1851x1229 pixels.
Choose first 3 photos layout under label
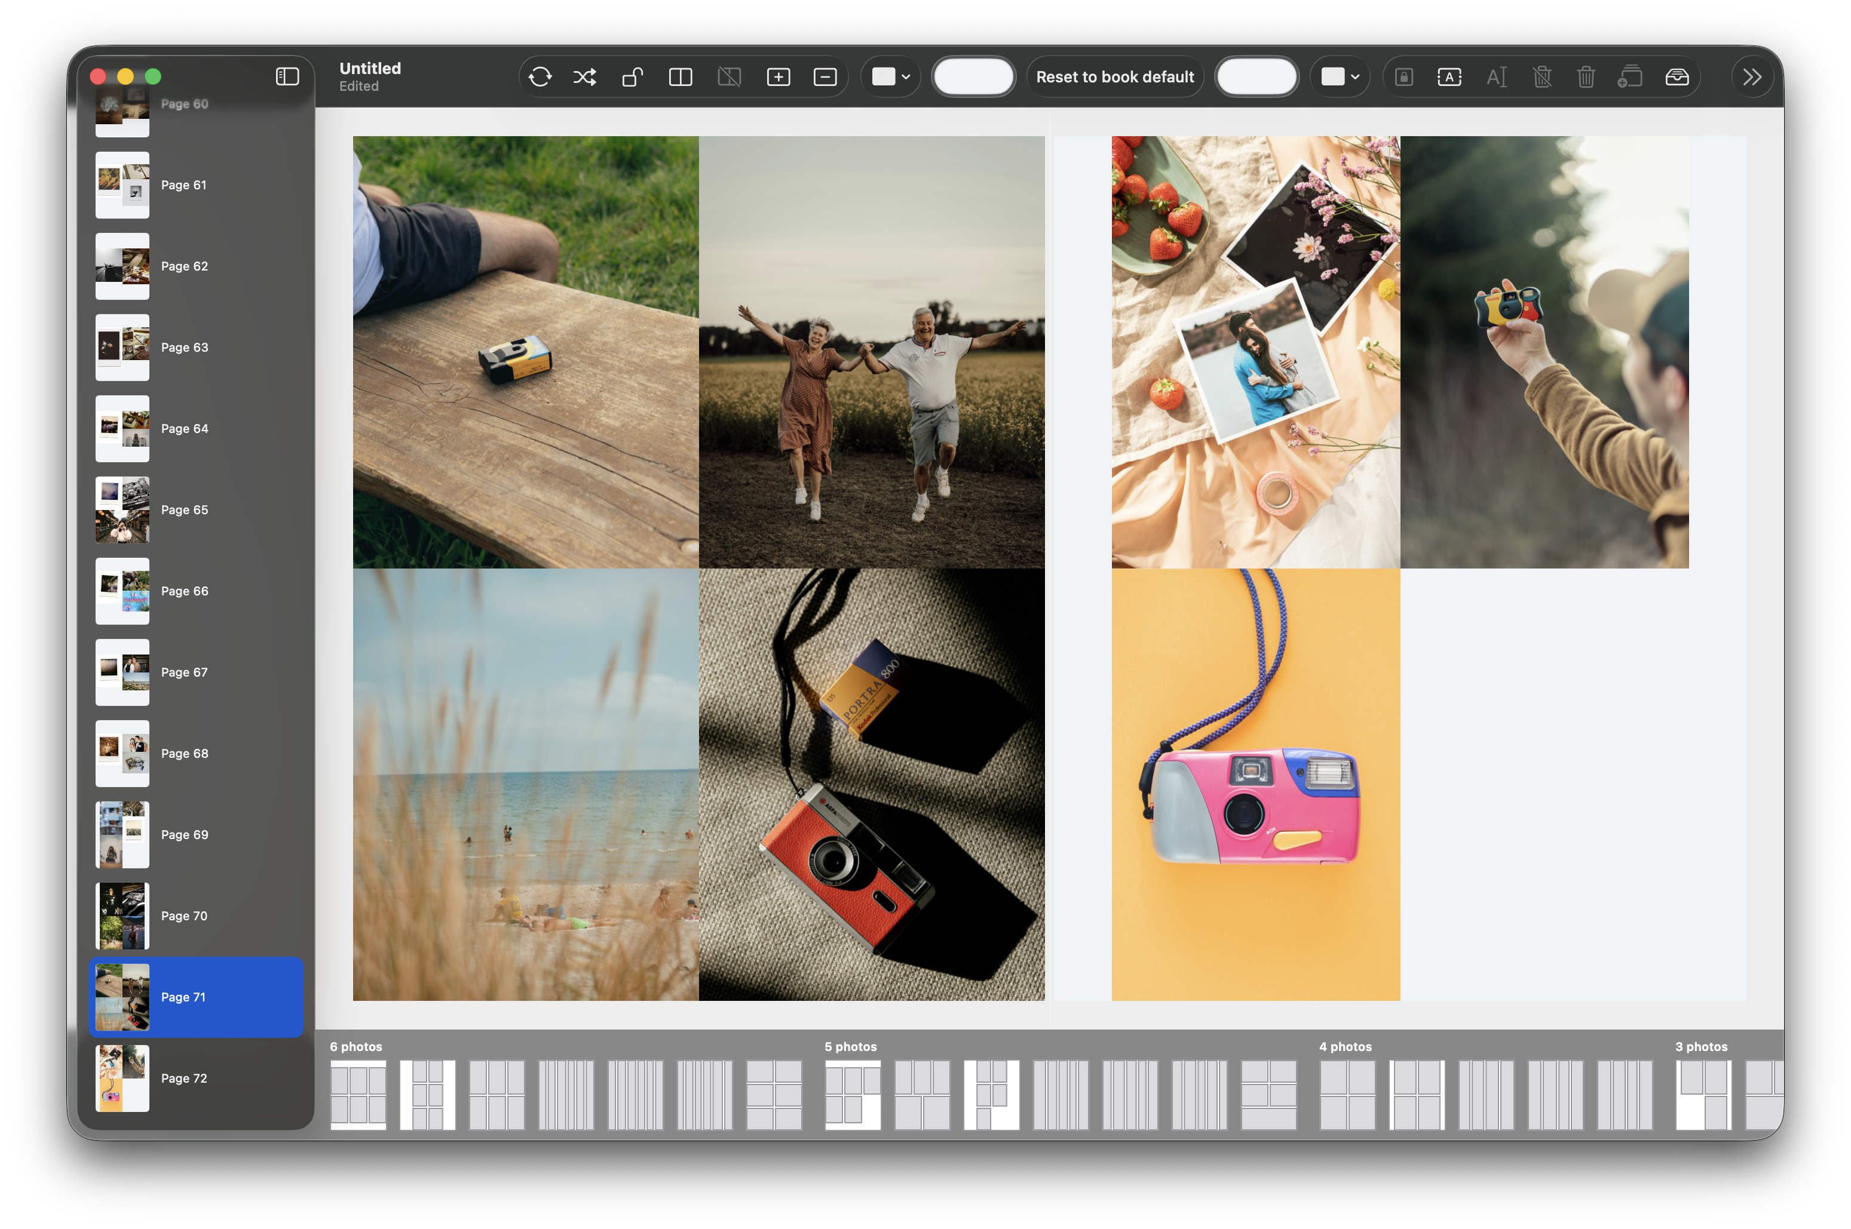pos(1703,1095)
